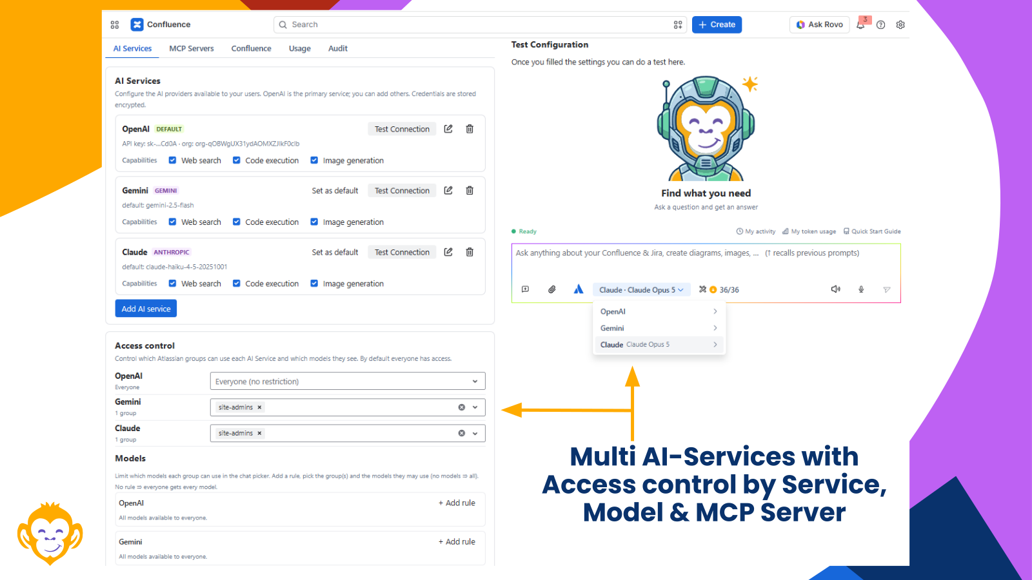Set Claude as default service

pyautogui.click(x=335, y=253)
